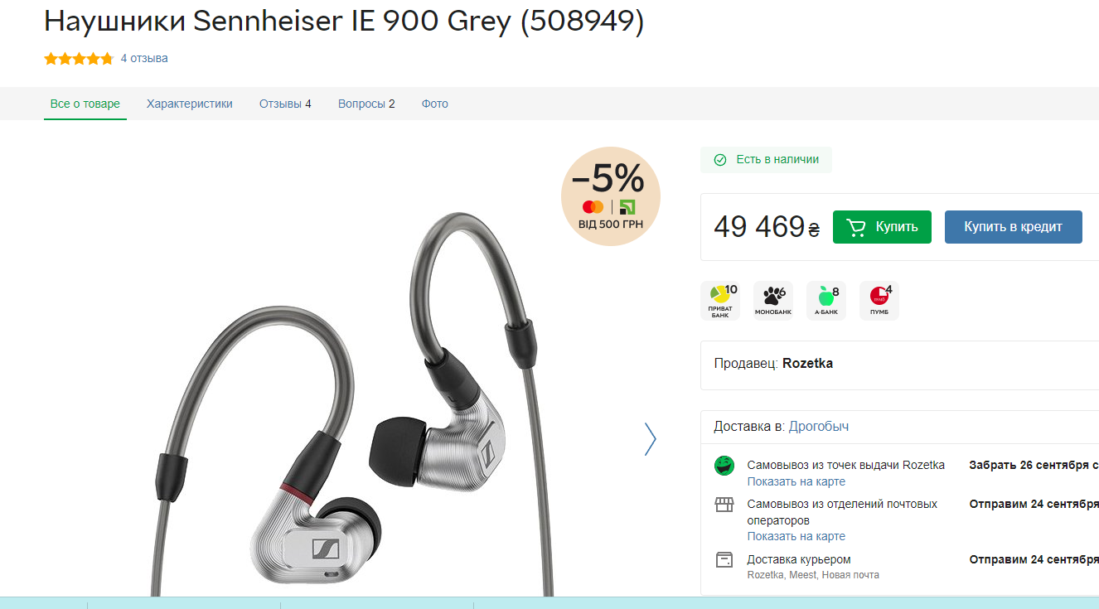Click the PrivatBank installment icon
The image size is (1099, 609).
719,301
